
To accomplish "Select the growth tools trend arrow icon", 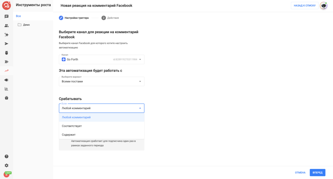I will pyautogui.click(x=7, y=71).
